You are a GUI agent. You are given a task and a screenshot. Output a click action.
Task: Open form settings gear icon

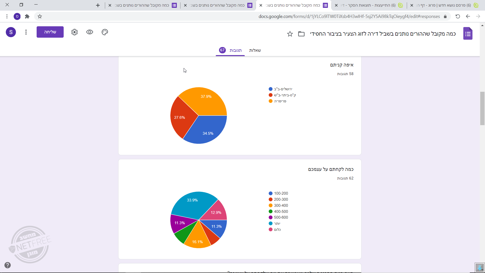click(75, 32)
